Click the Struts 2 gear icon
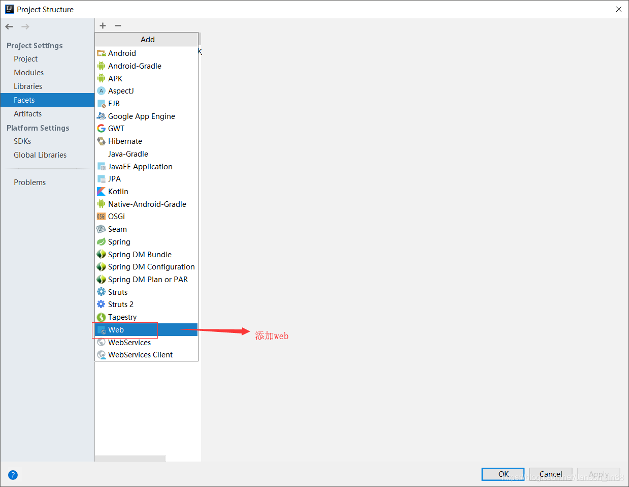This screenshot has width=629, height=487. (x=101, y=305)
